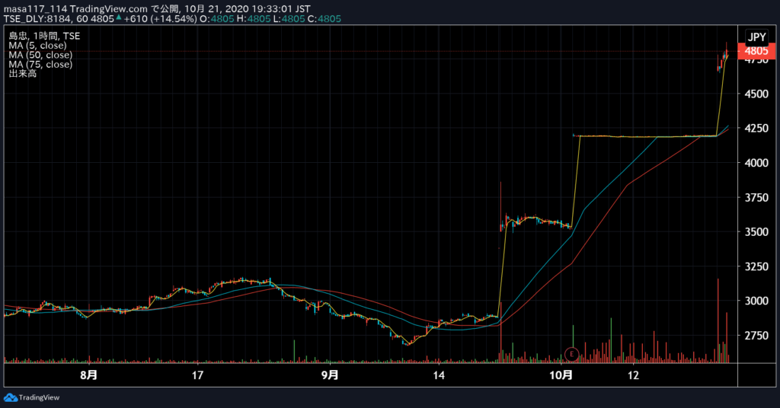Image resolution: width=780 pixels, height=408 pixels.
Task: Click the earnings E marker on timeline
Action: tap(572, 354)
